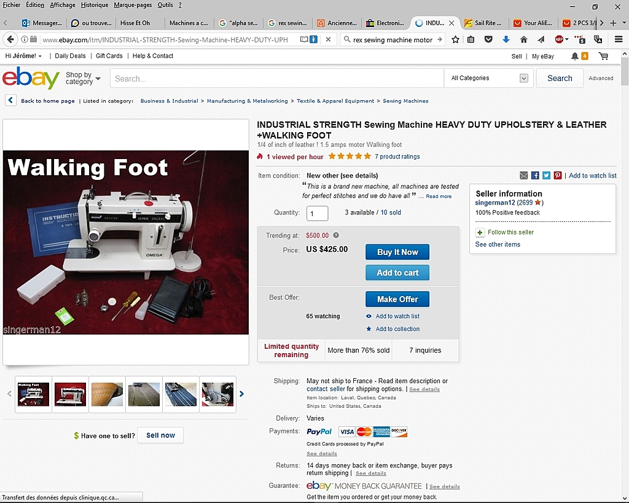Image resolution: width=629 pixels, height=503 pixels.
Task: Click the eBay logo
Action: 31,78
